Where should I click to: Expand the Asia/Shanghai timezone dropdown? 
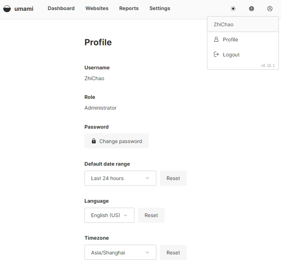[120, 253]
